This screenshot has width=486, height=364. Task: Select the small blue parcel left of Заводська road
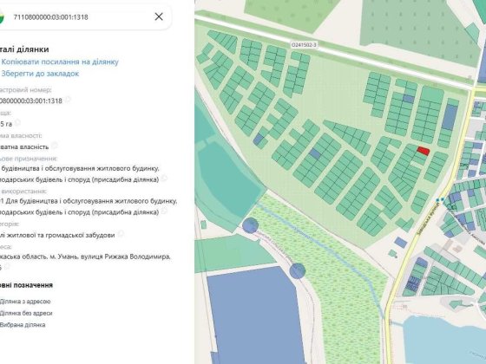[401, 243]
